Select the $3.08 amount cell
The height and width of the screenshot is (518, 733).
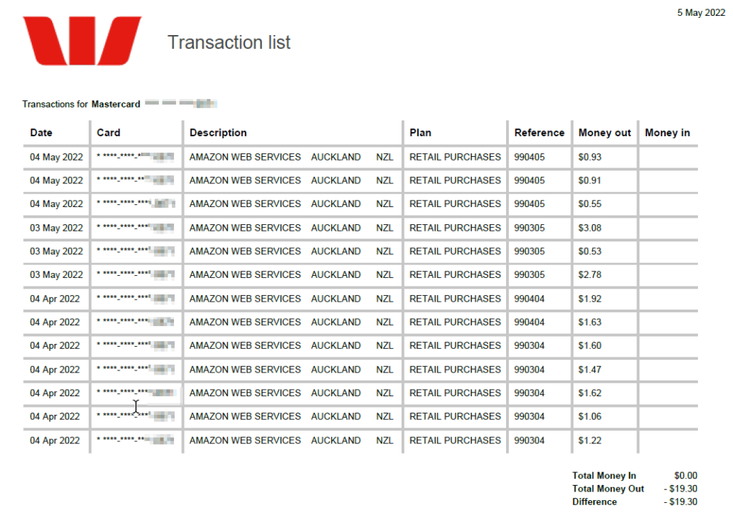coord(590,228)
